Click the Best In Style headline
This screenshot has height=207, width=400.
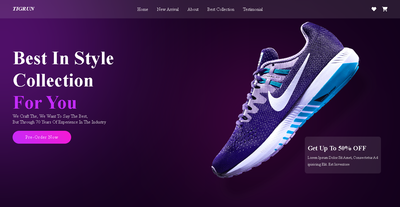(63, 58)
